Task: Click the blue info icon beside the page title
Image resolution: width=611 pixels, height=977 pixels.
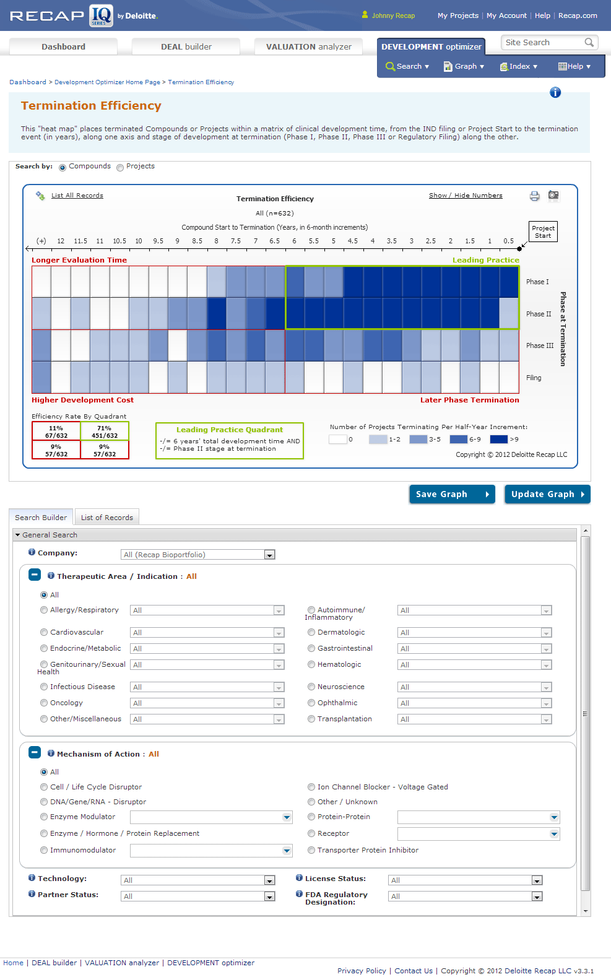Action: 555,93
